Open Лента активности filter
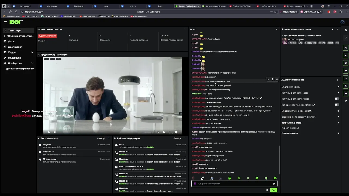 [101, 139]
